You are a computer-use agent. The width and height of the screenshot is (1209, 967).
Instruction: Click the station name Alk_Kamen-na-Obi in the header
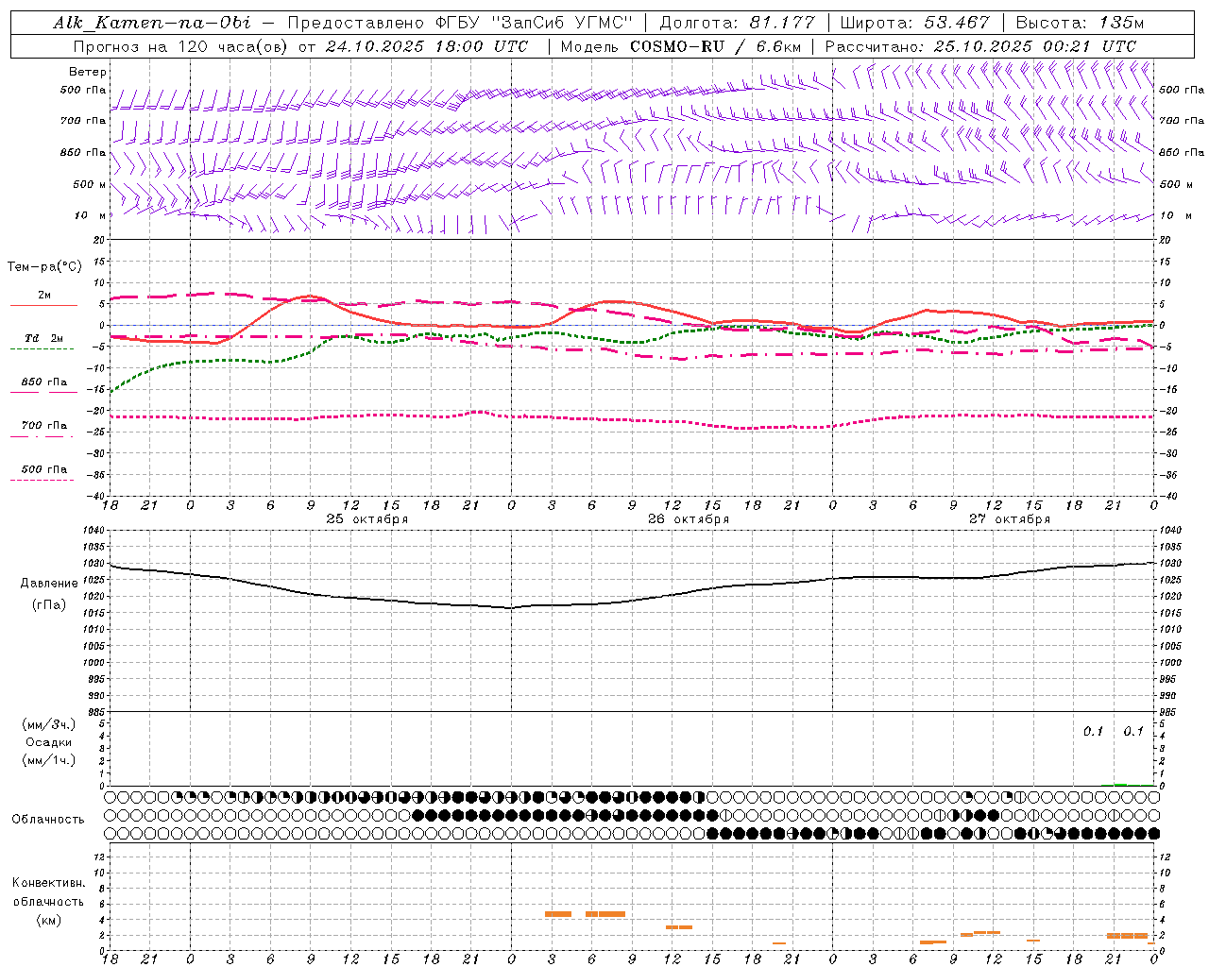[x=152, y=23]
